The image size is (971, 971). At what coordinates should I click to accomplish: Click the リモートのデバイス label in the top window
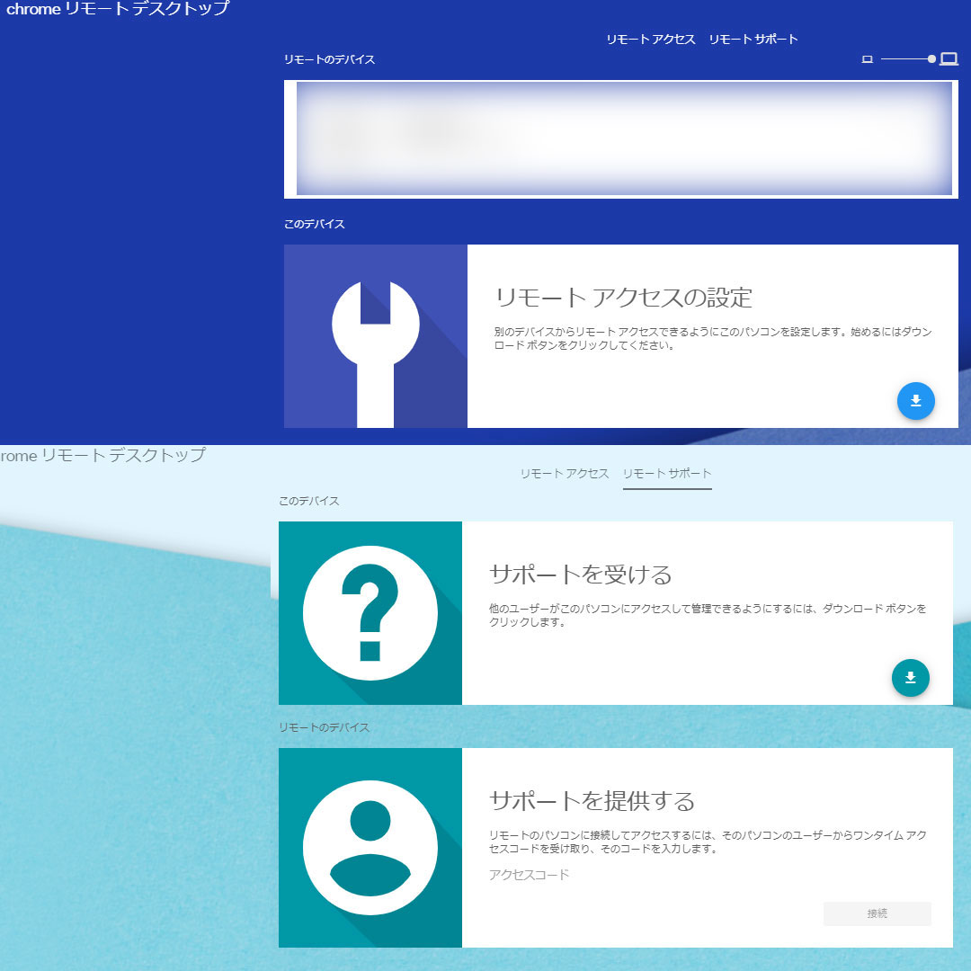(x=329, y=59)
